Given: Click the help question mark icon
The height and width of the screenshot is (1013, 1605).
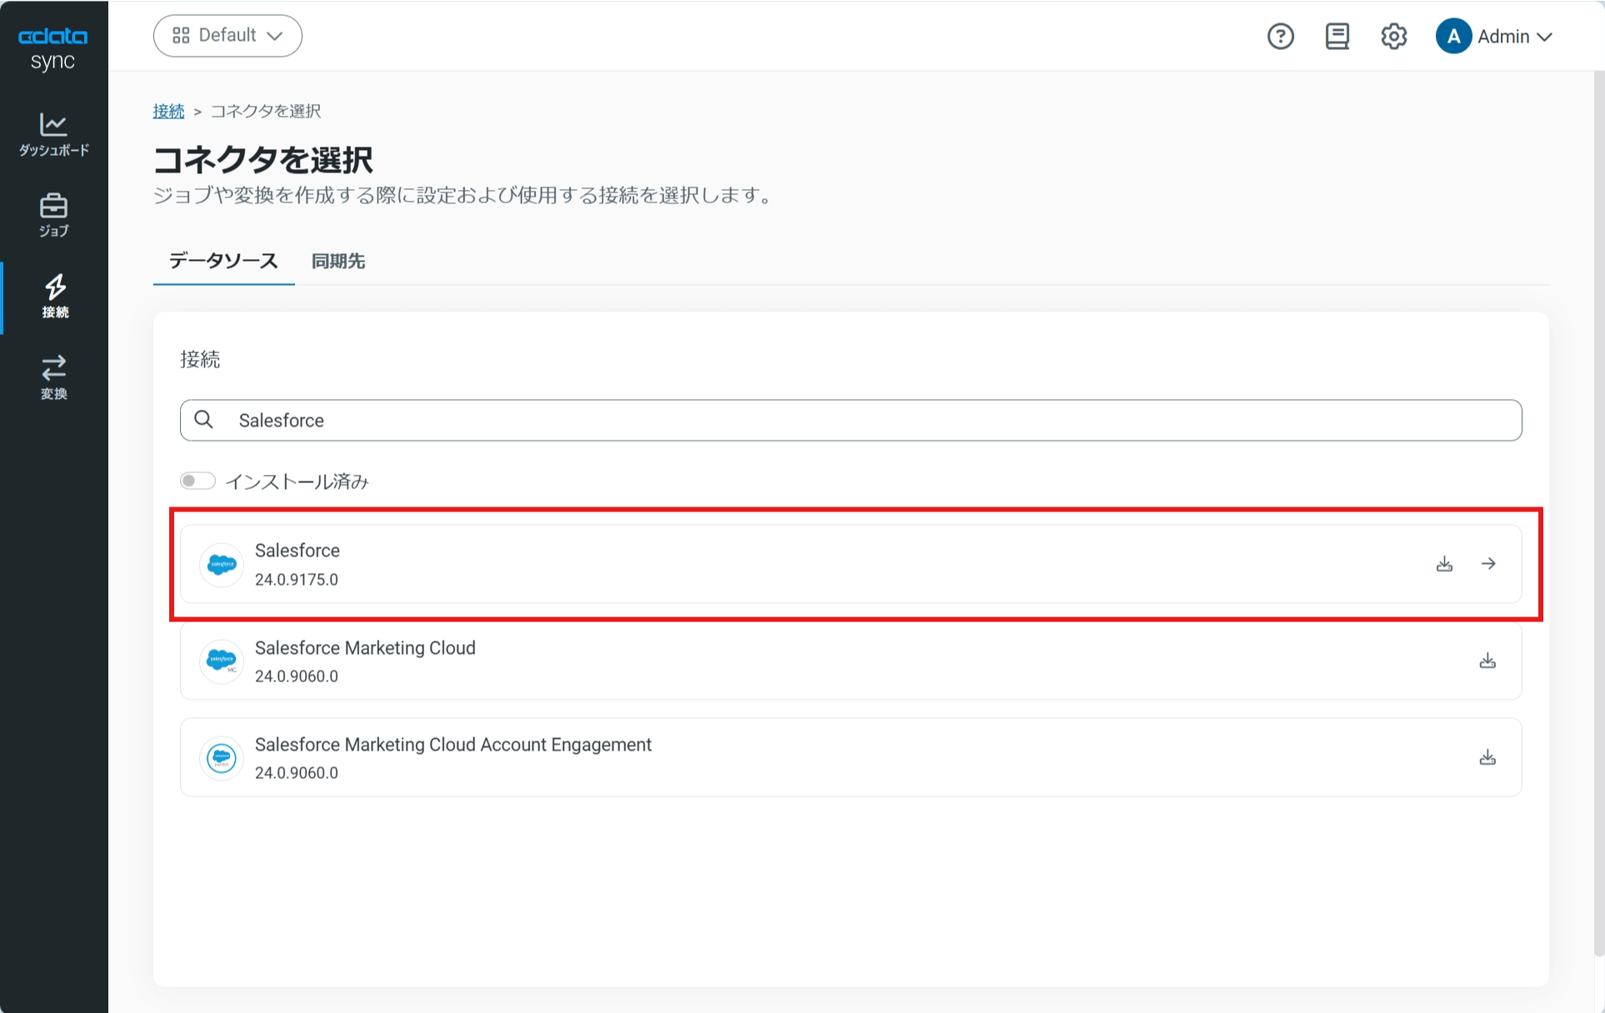Looking at the screenshot, I should pyautogui.click(x=1280, y=37).
